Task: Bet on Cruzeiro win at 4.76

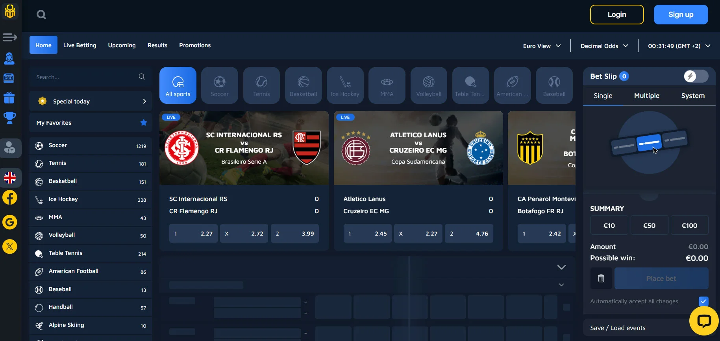Action: coord(469,234)
